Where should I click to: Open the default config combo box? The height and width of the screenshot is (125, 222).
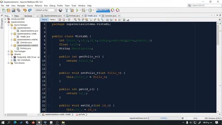pyautogui.click(x=46, y=10)
